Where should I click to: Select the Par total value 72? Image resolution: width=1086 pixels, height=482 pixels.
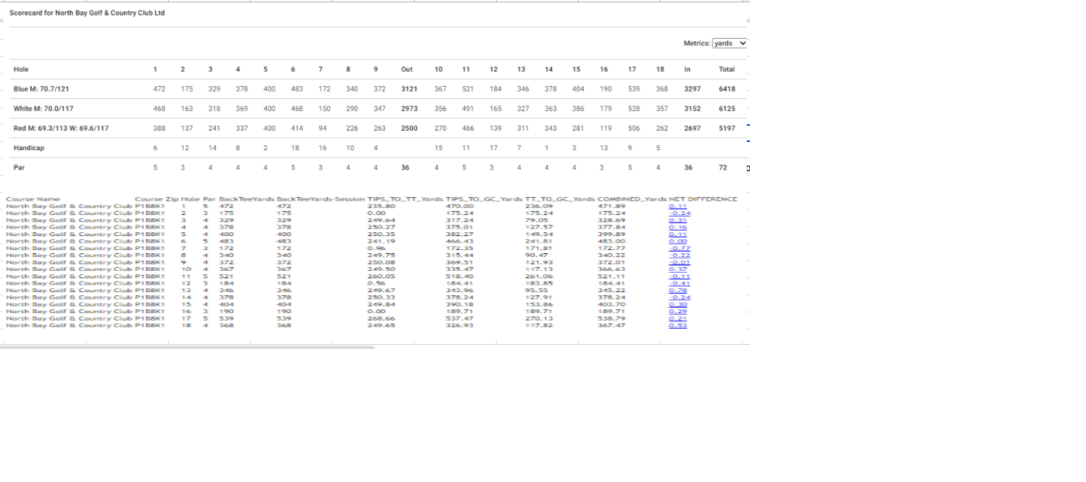tap(722, 167)
